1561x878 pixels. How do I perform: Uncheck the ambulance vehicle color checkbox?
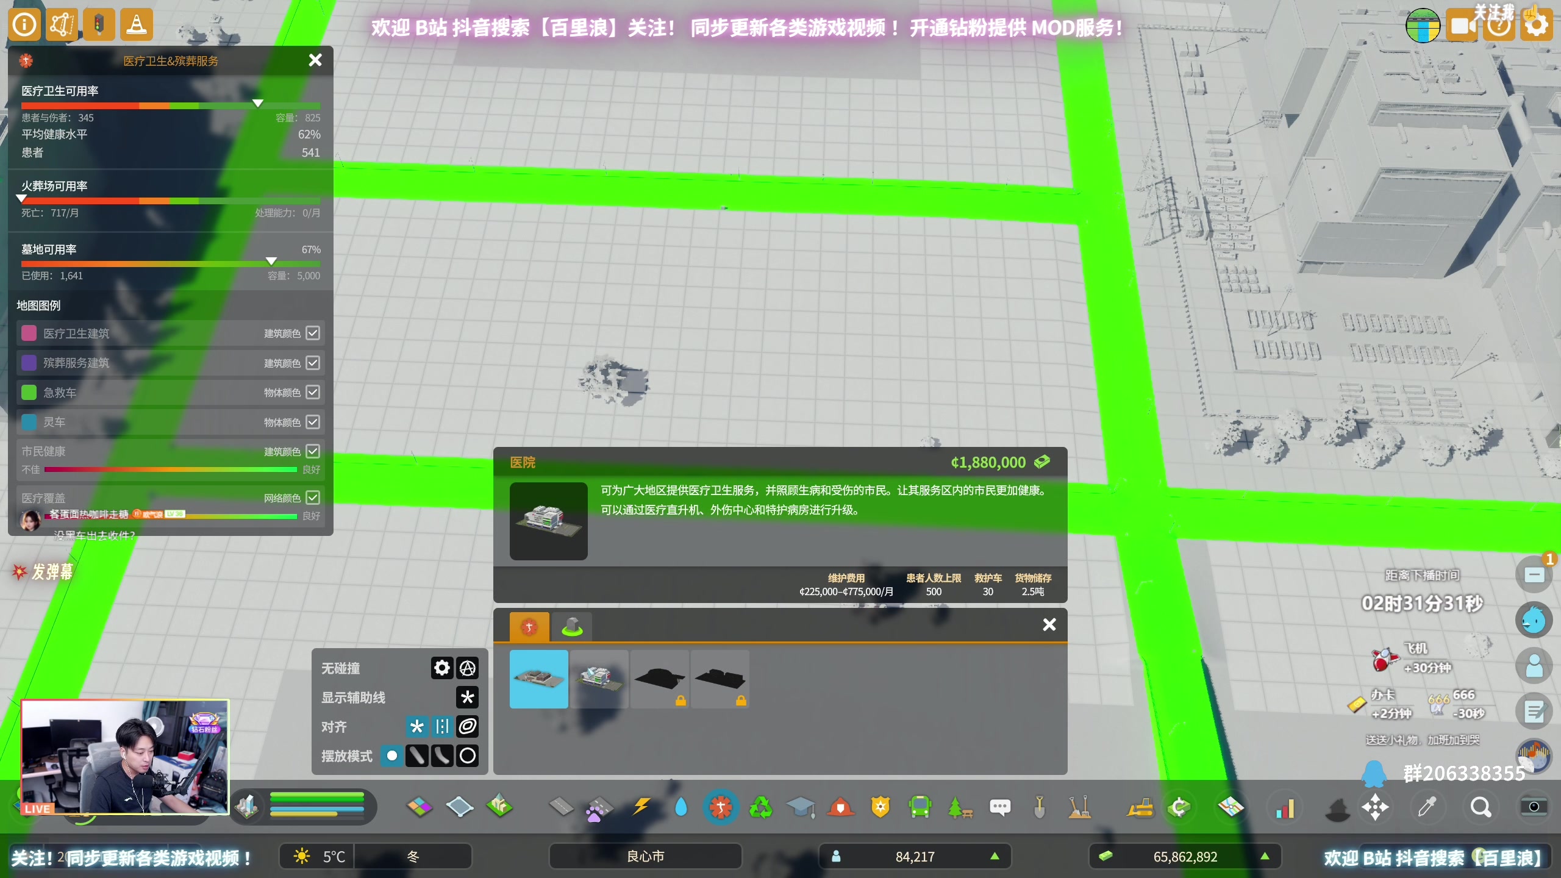(x=313, y=392)
